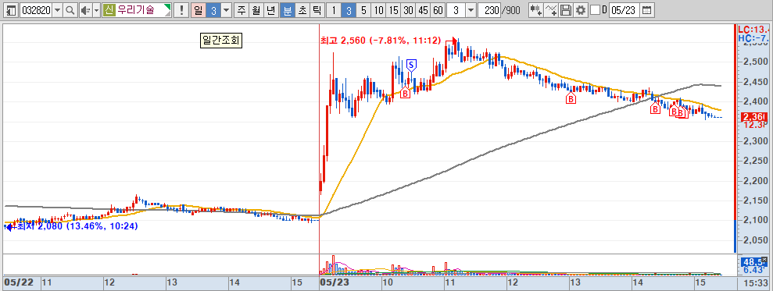
Task: Click the add line indicator icon
Action: pyautogui.click(x=552, y=10)
